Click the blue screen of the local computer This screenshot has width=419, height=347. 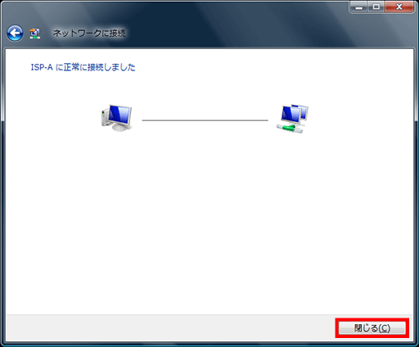pos(120,115)
